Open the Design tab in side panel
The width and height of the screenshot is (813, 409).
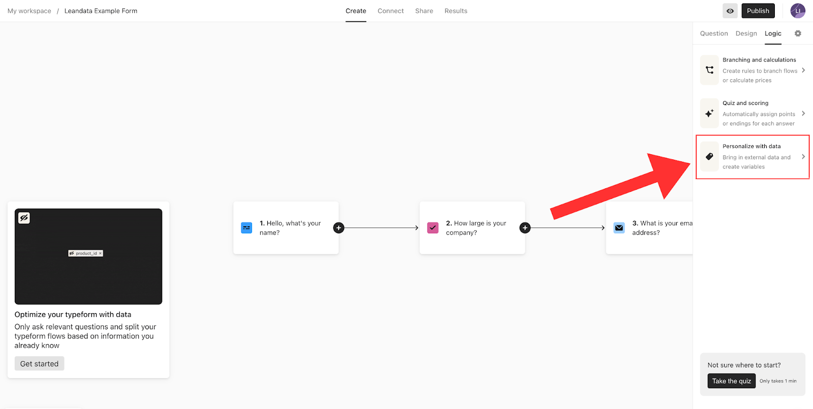[746, 33]
